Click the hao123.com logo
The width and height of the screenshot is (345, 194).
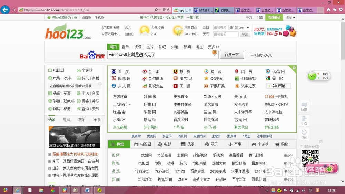click(68, 32)
